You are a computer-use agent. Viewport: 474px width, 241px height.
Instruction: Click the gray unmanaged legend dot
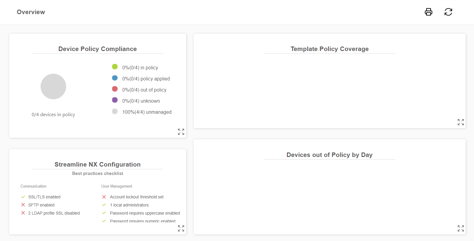[115, 111]
